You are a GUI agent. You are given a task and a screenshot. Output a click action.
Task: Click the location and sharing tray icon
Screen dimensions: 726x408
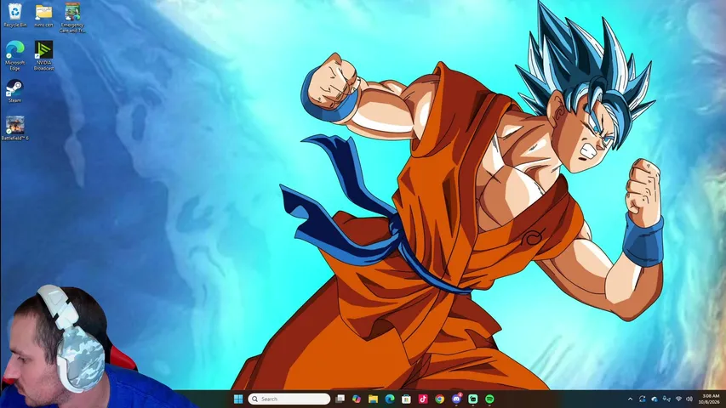(666, 399)
